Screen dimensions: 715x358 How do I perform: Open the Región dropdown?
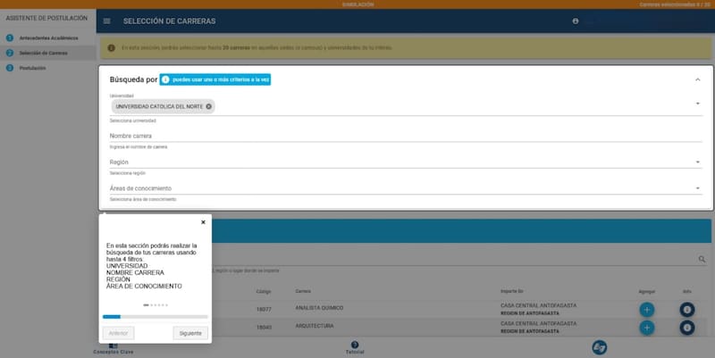(x=697, y=162)
